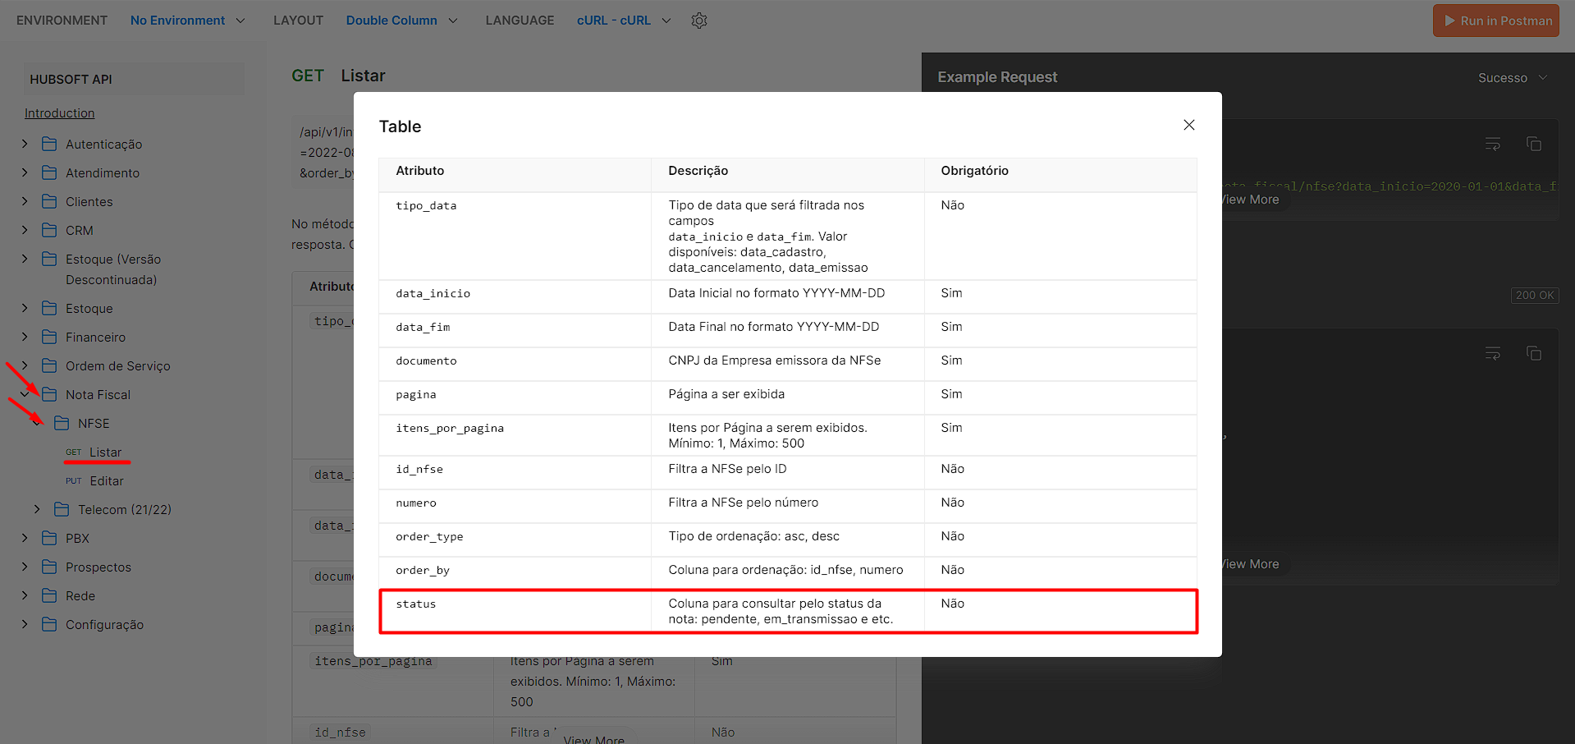Click the itens_por_pagina attribute cell
Screen dimensions: 1575x744
point(515,435)
